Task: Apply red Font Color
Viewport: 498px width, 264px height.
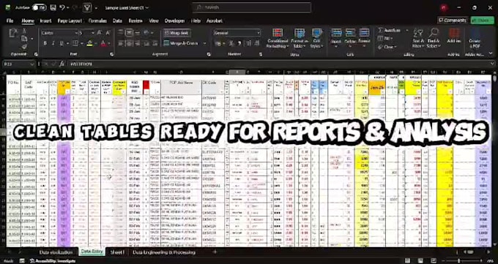Action: coord(103,43)
